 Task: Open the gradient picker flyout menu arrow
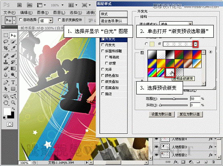(210, 52)
